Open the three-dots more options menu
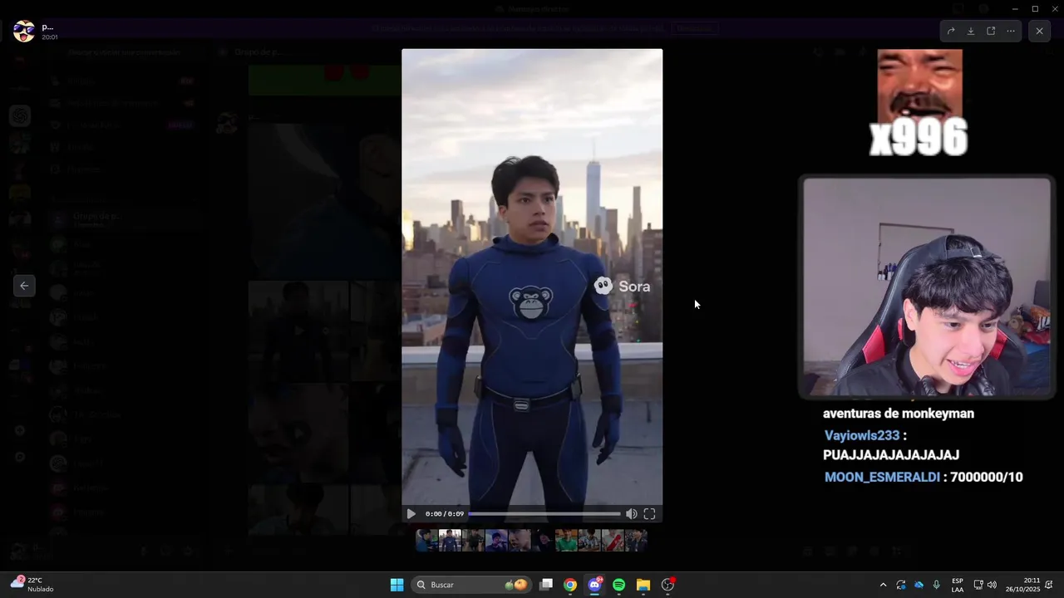This screenshot has width=1064, height=598. click(x=1011, y=31)
